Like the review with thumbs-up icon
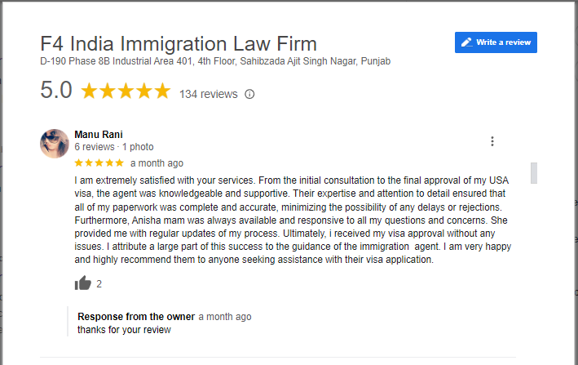578x365 pixels. click(83, 283)
